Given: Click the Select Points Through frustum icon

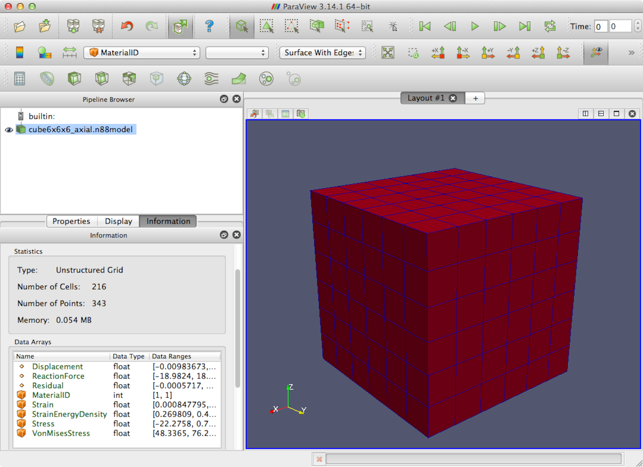Looking at the screenshot, I should [x=341, y=26].
